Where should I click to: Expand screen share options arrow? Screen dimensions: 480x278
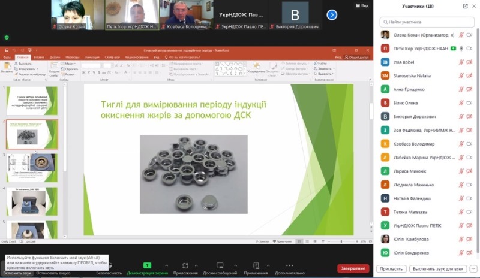point(166,265)
